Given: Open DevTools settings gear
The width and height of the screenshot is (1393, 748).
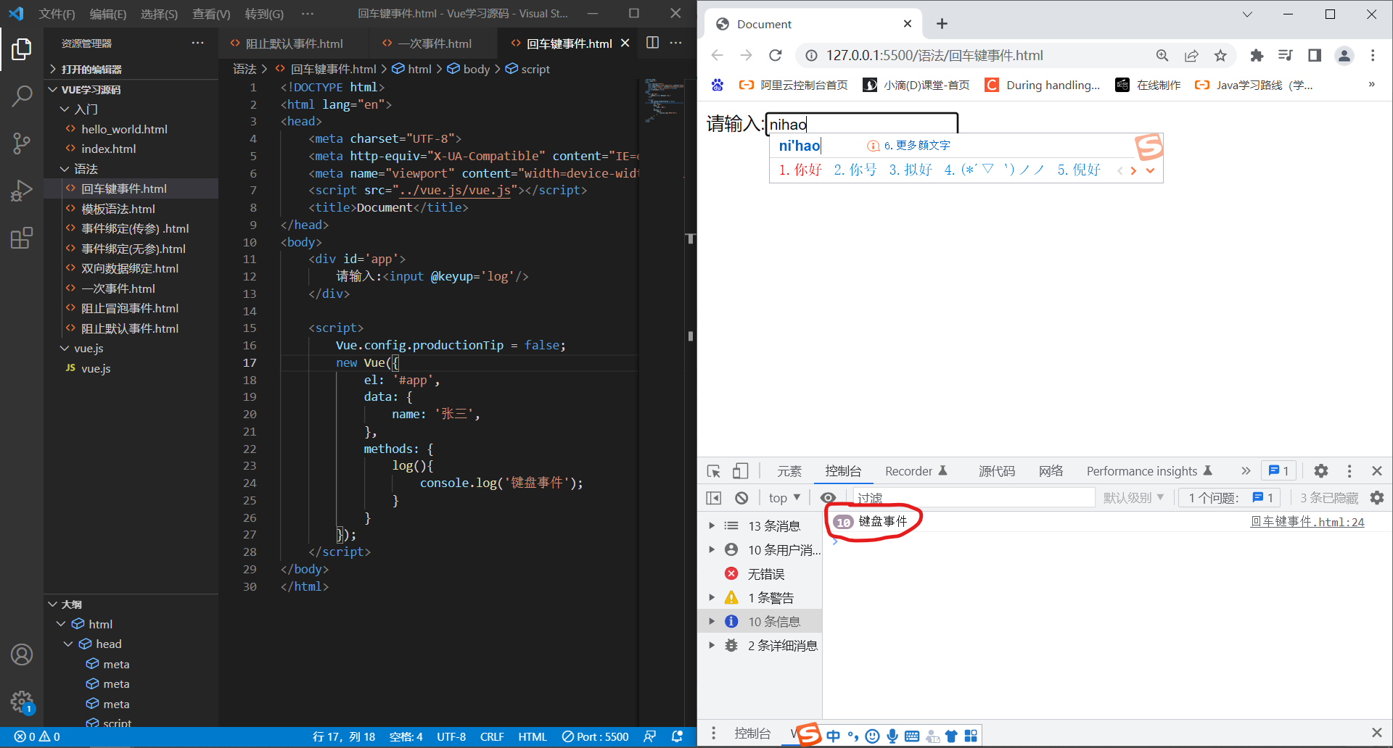Looking at the screenshot, I should (1321, 471).
